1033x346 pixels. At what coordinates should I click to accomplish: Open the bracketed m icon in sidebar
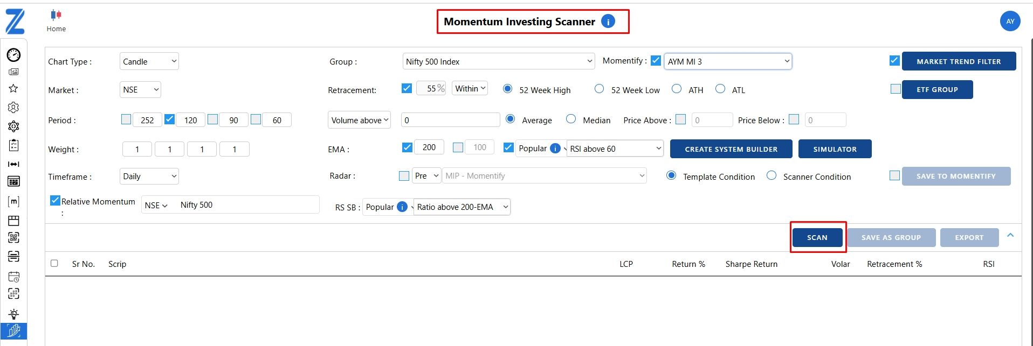(x=13, y=201)
